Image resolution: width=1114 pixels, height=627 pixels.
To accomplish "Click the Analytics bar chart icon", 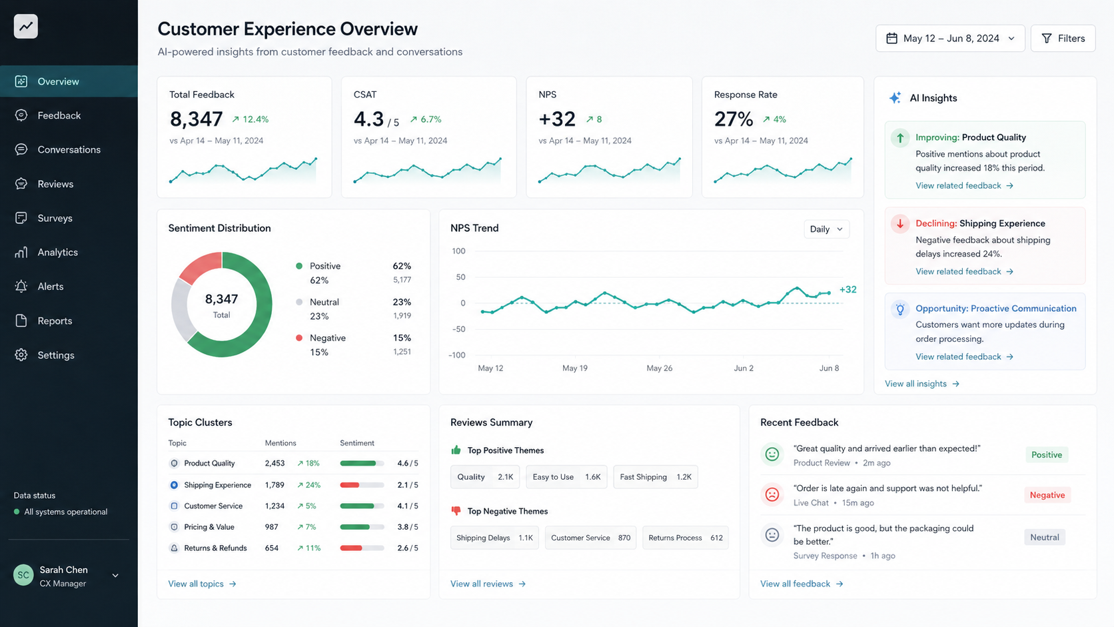I will 21,252.
